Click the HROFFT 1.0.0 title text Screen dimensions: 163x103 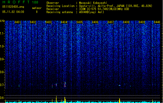(x=20, y=2)
